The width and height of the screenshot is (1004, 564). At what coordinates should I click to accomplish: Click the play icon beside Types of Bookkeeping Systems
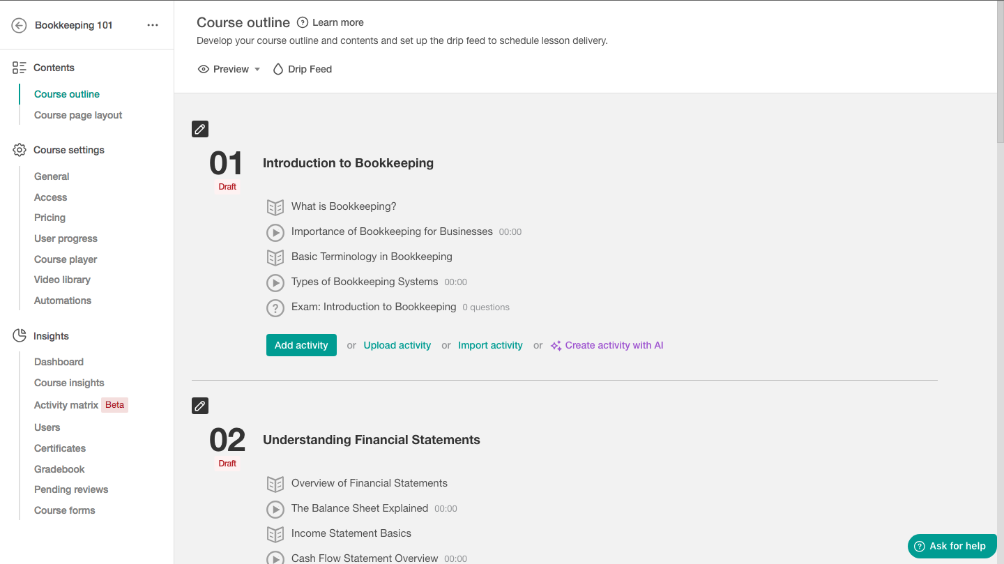(x=275, y=282)
